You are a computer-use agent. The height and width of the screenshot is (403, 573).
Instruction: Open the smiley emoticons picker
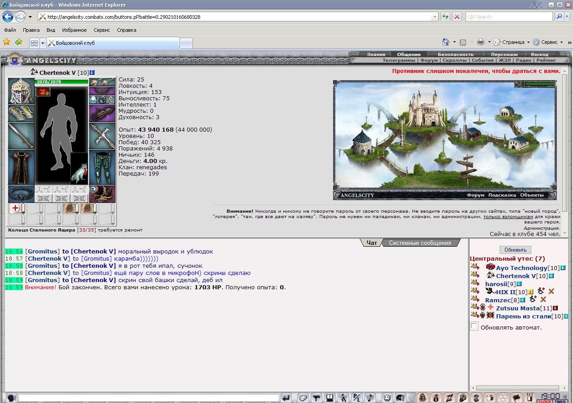pyautogui.click(x=387, y=398)
